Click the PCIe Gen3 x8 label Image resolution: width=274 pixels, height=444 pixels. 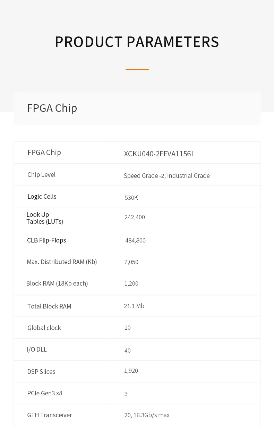coord(45,393)
